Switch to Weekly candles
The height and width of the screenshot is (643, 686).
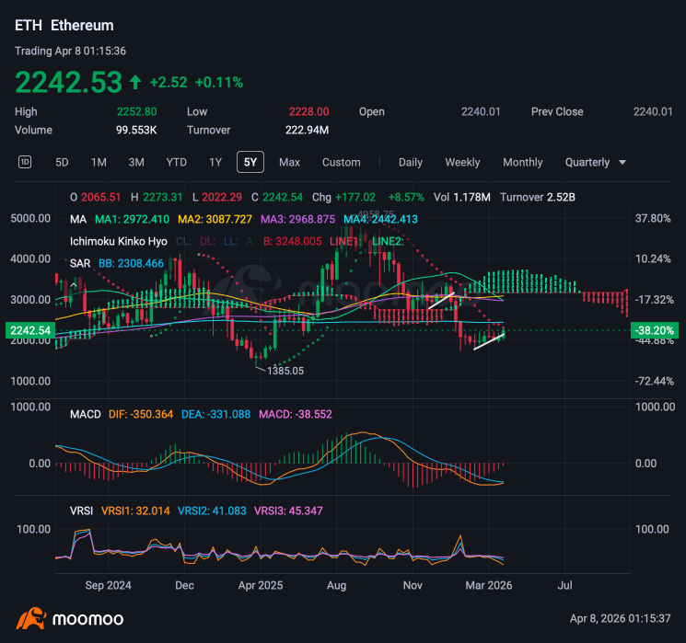tap(462, 163)
